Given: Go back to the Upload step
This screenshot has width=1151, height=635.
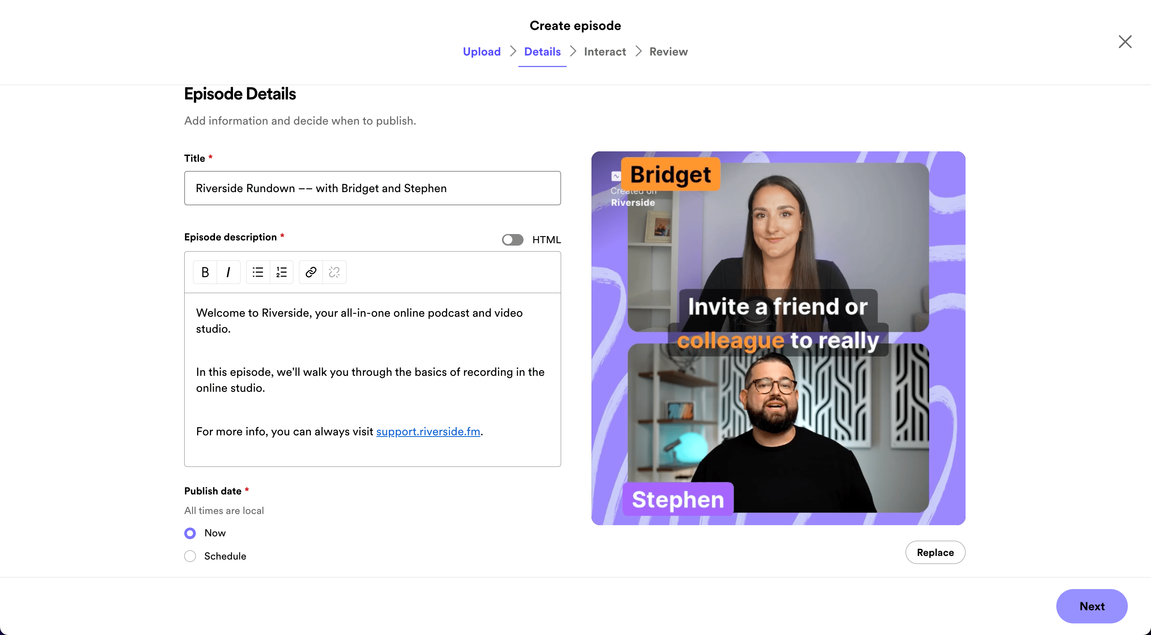Looking at the screenshot, I should [481, 52].
